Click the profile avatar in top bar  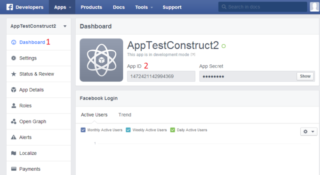click(314, 7)
